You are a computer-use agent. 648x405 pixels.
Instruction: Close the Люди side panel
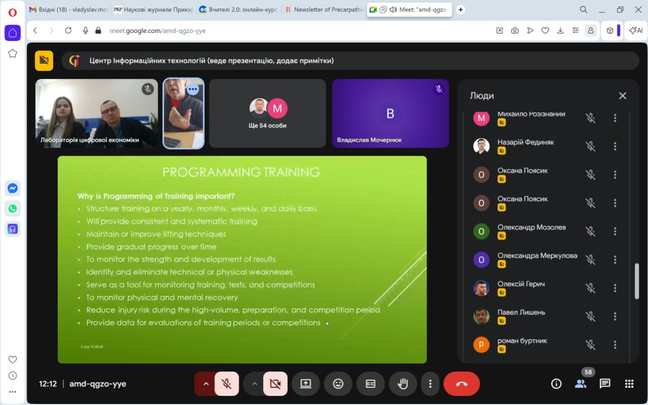point(623,96)
